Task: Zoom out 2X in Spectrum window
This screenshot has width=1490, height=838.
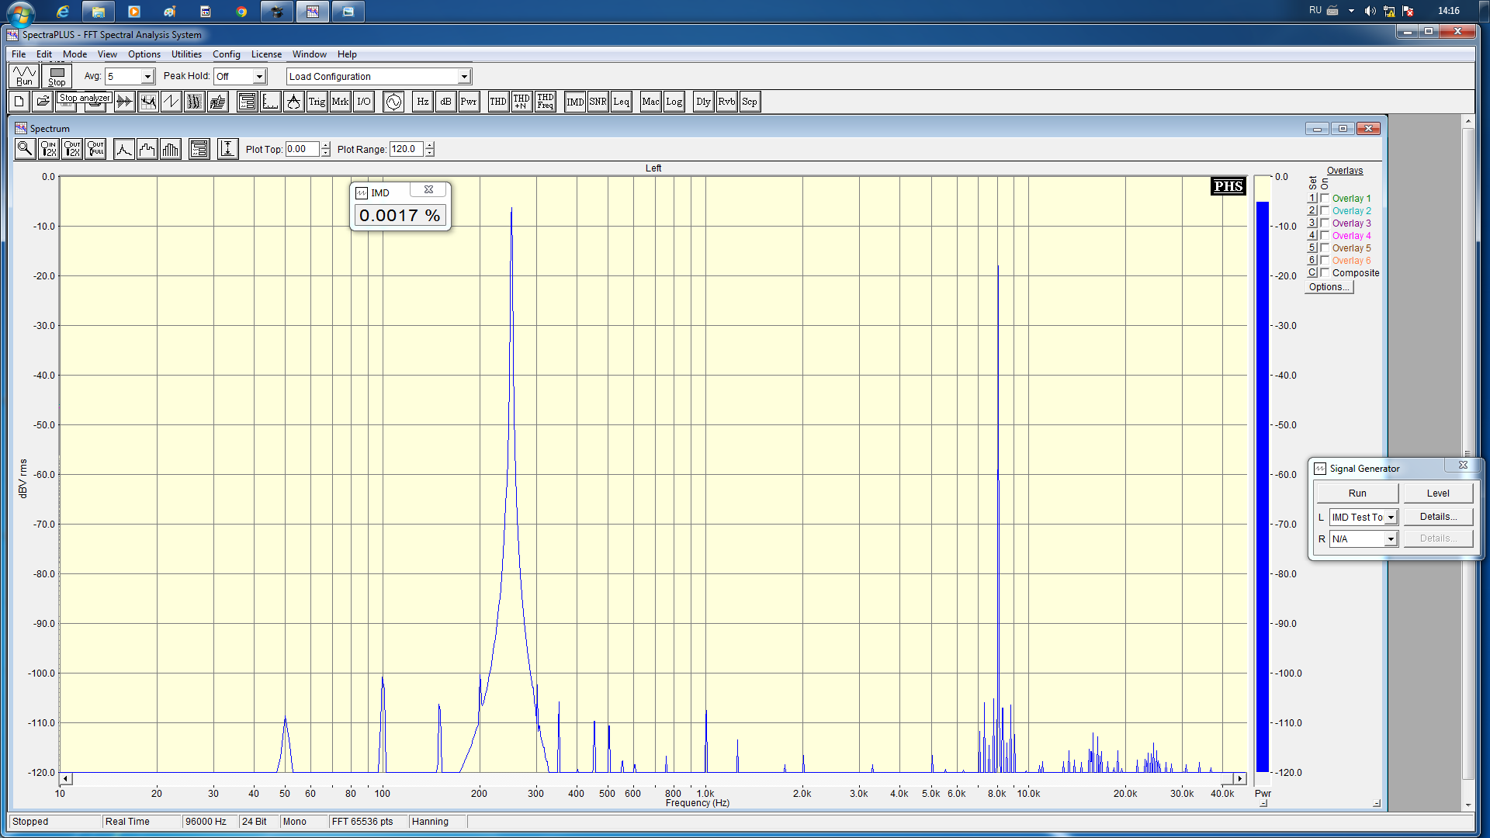Action: click(x=72, y=149)
